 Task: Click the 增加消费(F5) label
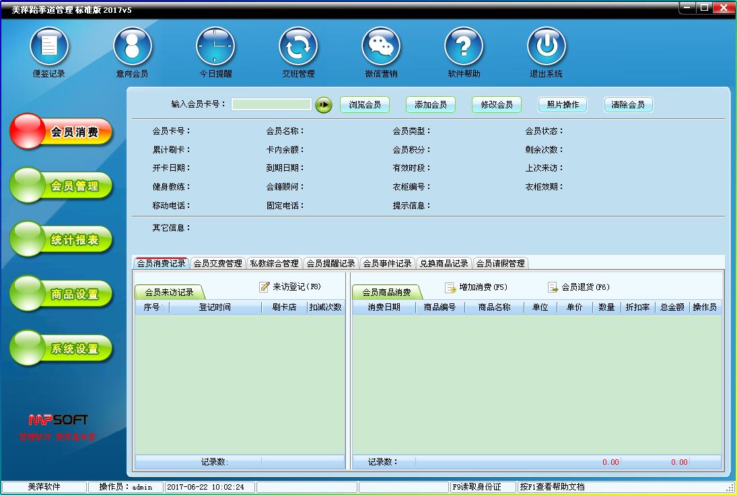tap(483, 287)
